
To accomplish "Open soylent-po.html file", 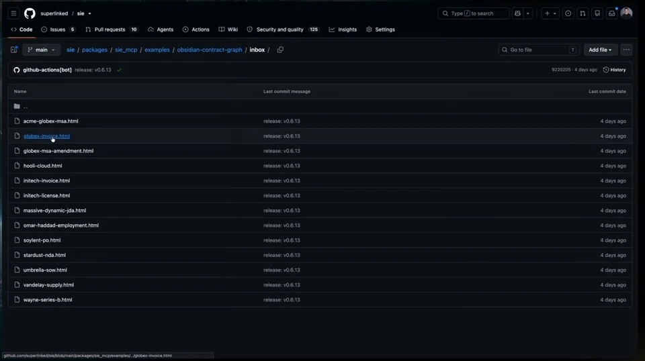I will coord(42,240).
